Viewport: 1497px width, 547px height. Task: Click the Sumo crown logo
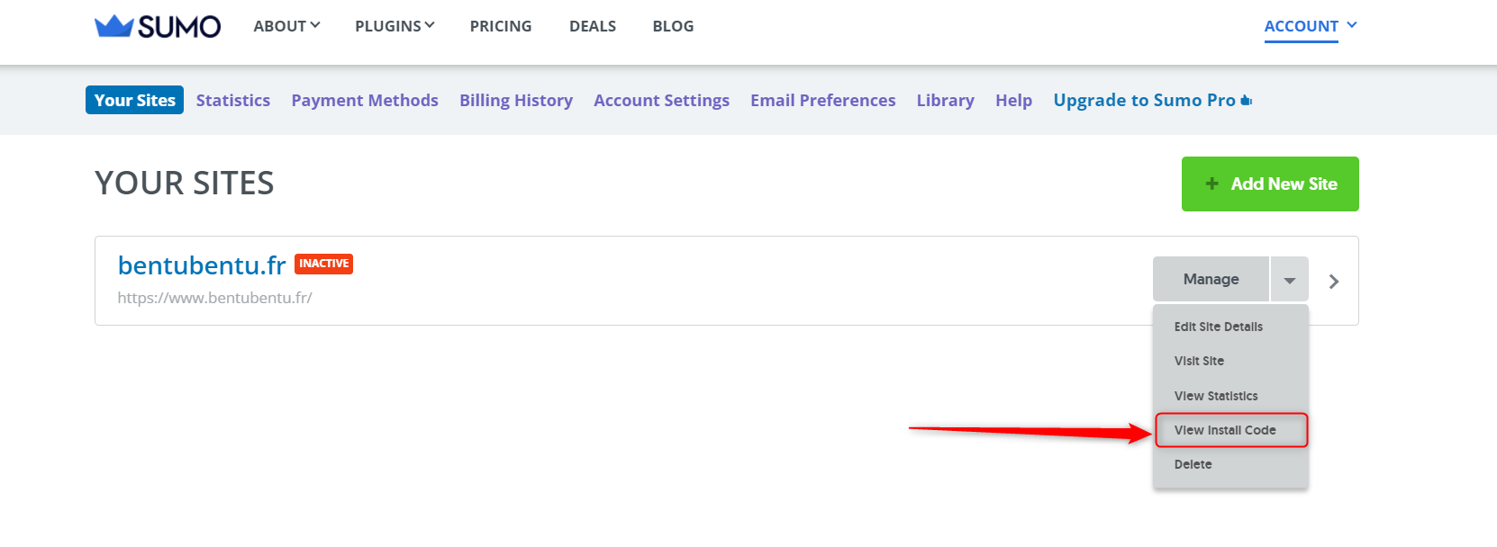(158, 26)
